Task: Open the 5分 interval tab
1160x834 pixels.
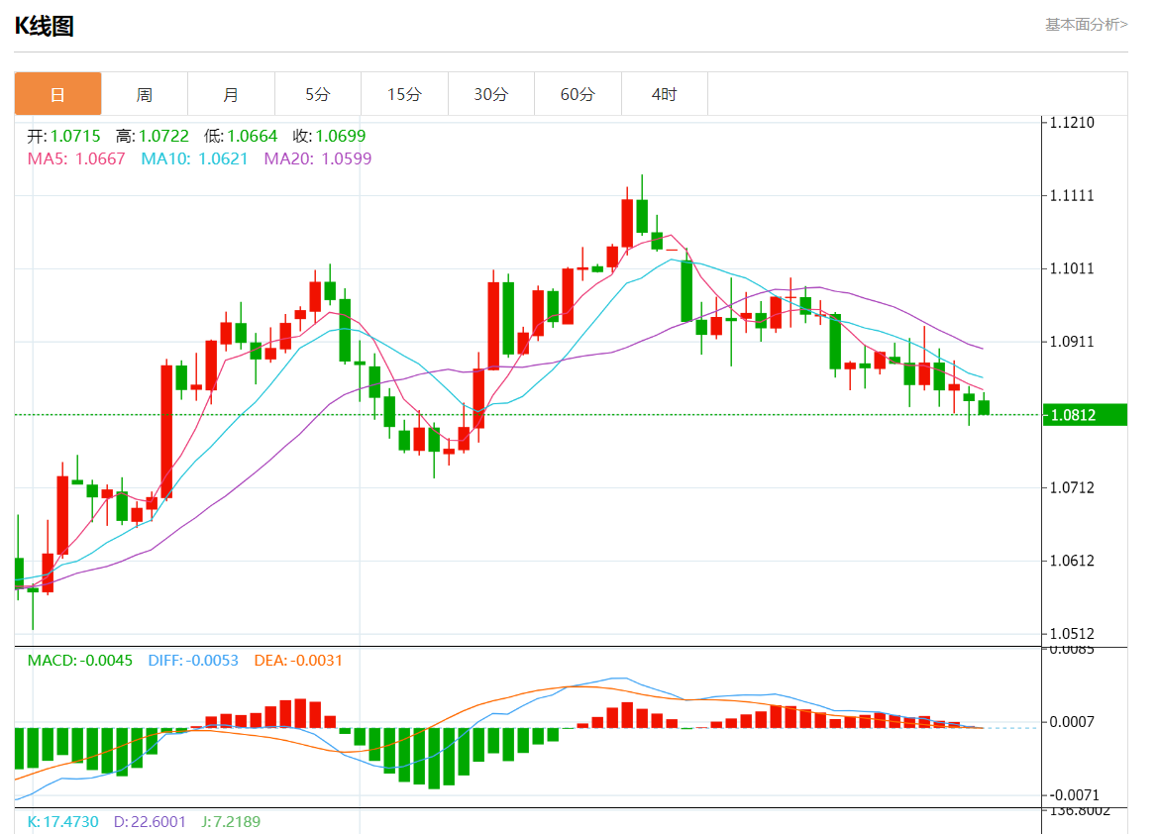Action: tap(317, 94)
